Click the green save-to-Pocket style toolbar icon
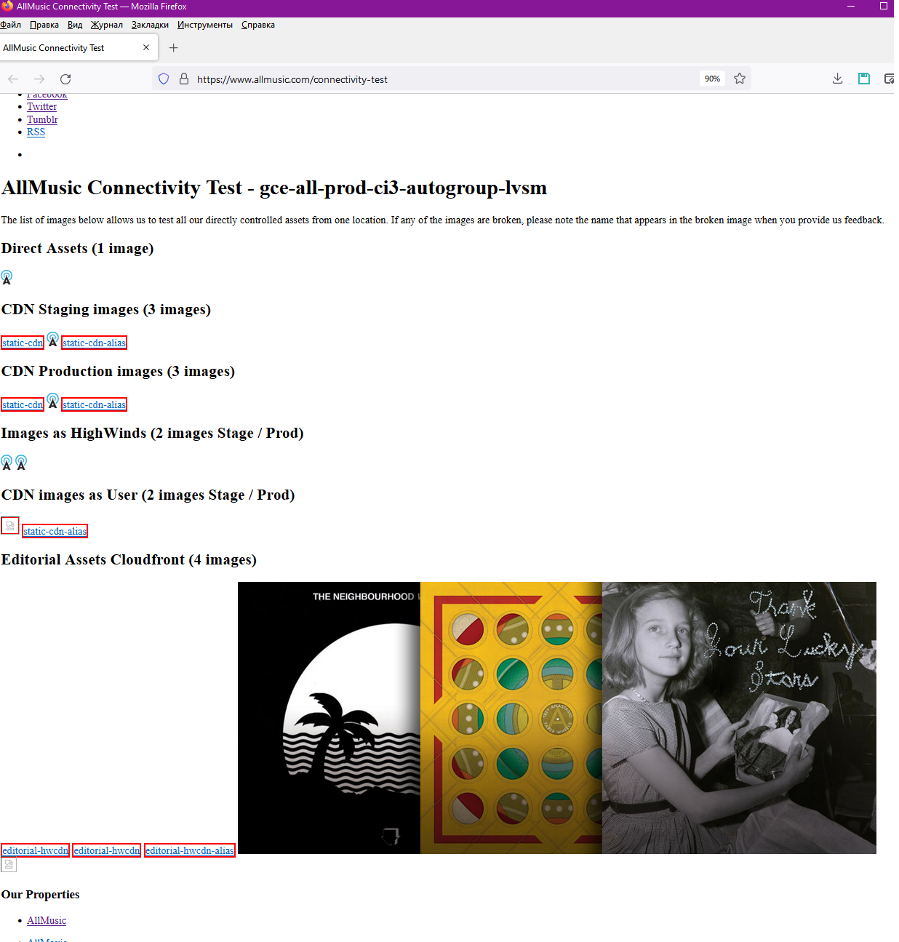This screenshot has width=899, height=942. pyautogui.click(x=864, y=79)
